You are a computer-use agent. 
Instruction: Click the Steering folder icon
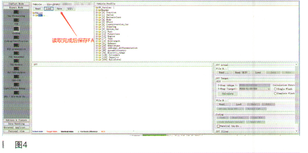click(x=99, y=27)
